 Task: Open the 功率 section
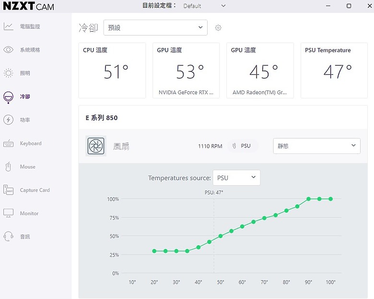point(25,120)
